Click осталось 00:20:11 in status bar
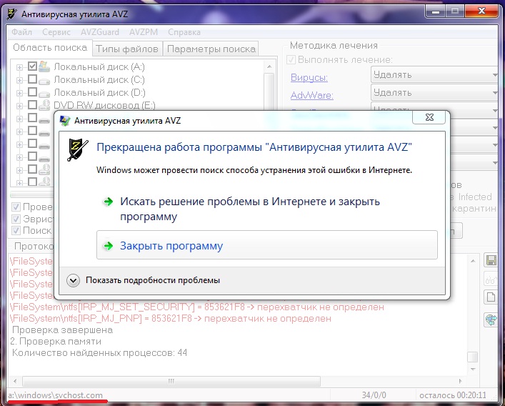The width and height of the screenshot is (505, 406). [453, 395]
